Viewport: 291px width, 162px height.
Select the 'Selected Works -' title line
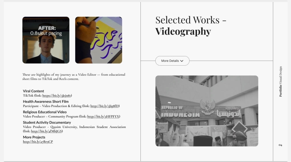click(191, 20)
